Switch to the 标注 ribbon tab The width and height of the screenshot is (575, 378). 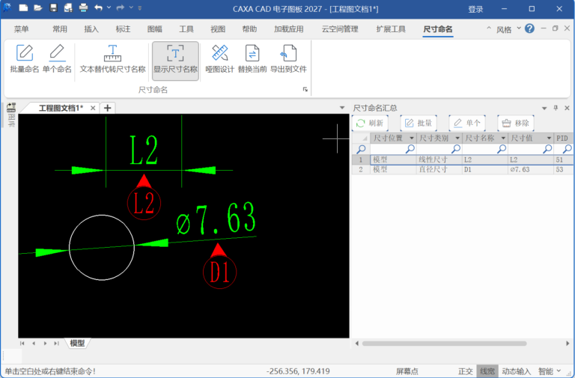[123, 29]
